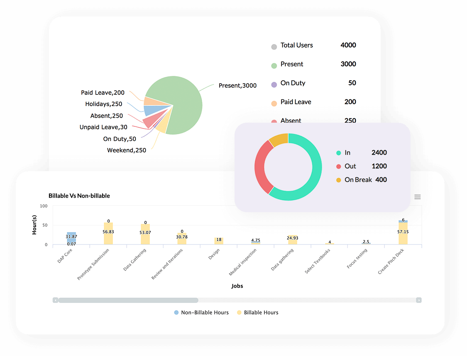Viewport: 467px width, 356px height.
Task: Click the yellow On Break legend dot
Action: [338, 180]
